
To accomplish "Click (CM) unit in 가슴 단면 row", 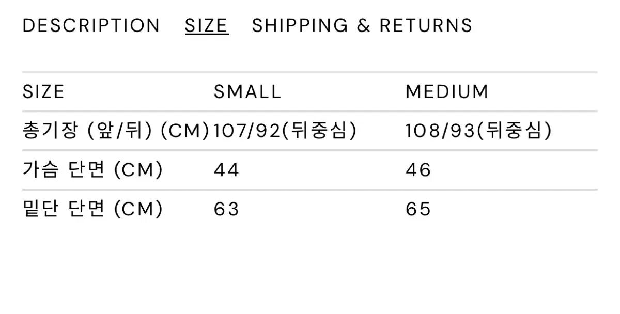I will [x=137, y=170].
